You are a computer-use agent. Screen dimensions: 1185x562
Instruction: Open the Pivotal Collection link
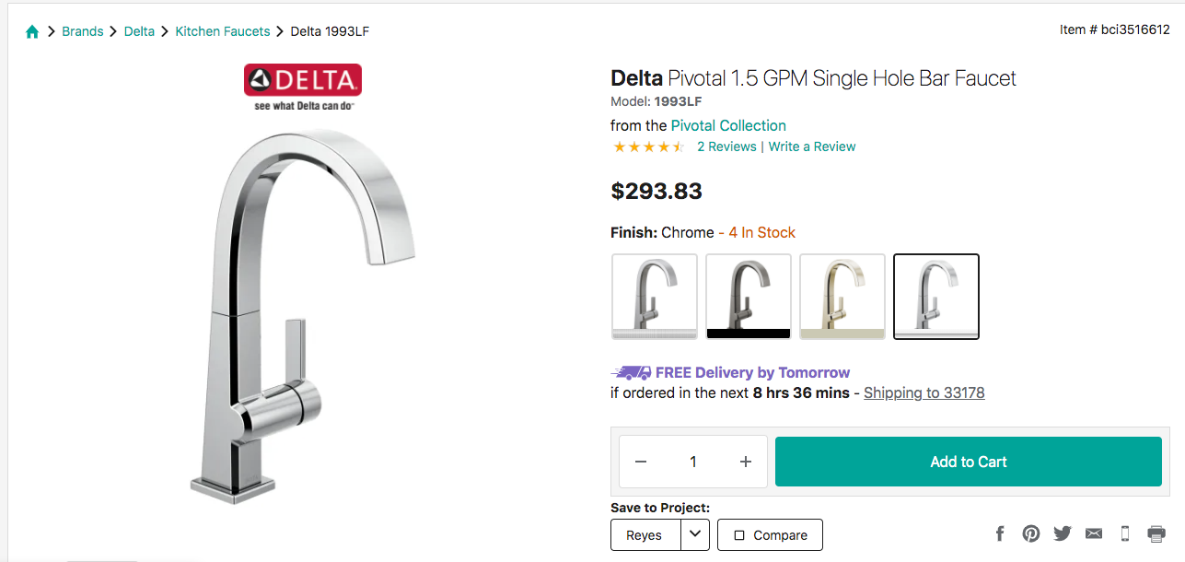(728, 125)
